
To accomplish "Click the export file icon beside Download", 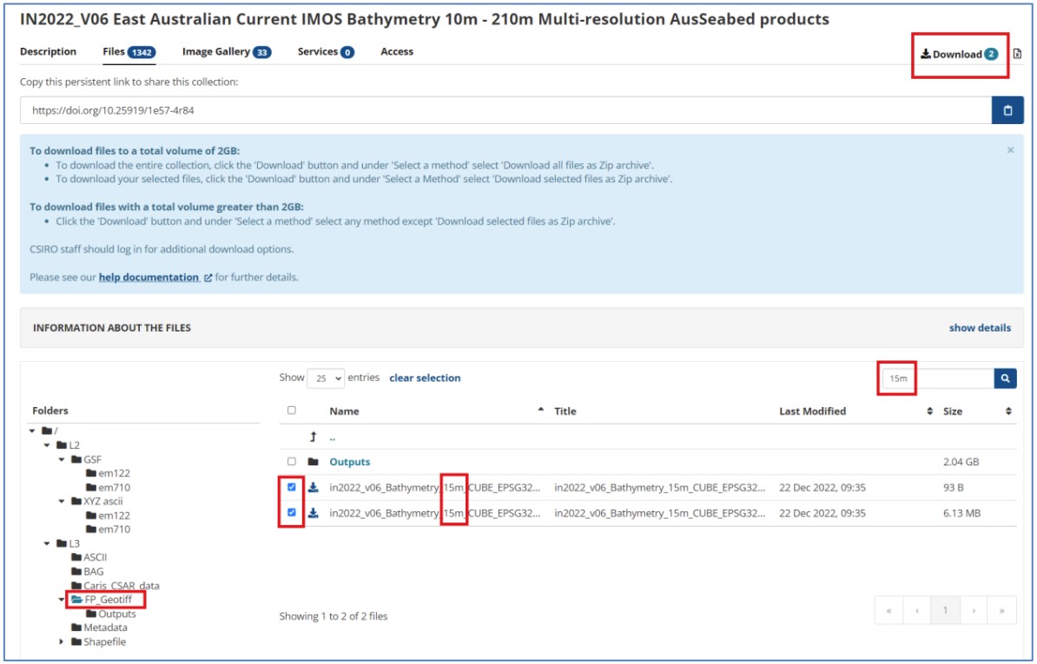I will point(1017,54).
